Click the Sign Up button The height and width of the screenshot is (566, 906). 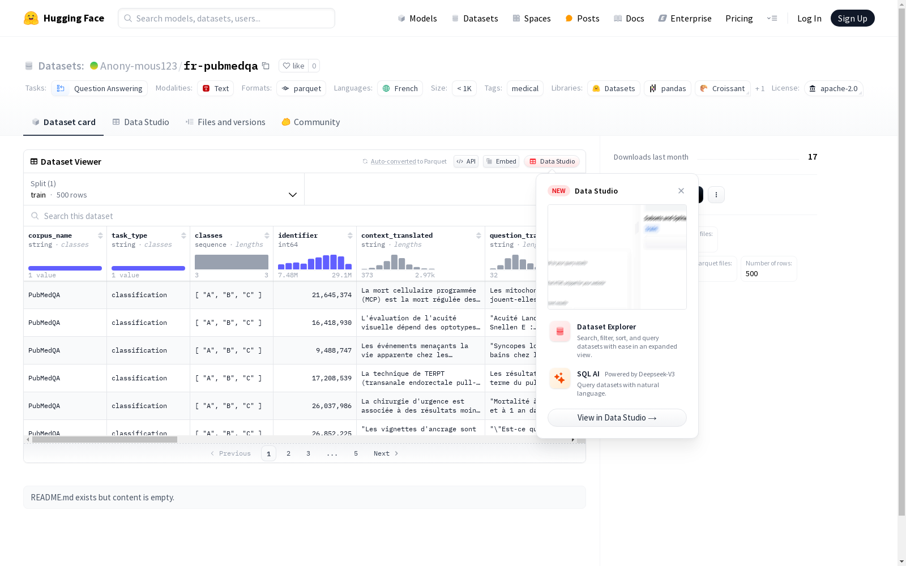point(853,18)
